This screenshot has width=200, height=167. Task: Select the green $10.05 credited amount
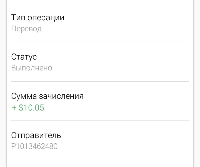pyautogui.click(x=31, y=107)
